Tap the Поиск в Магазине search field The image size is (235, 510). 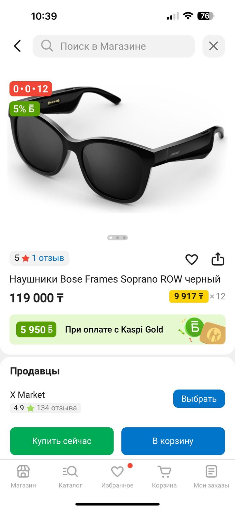(x=114, y=46)
